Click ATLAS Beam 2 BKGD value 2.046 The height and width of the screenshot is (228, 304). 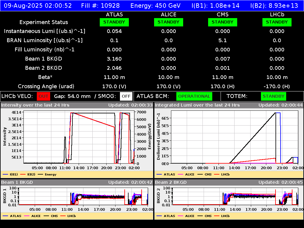pyautogui.click(x=114, y=68)
